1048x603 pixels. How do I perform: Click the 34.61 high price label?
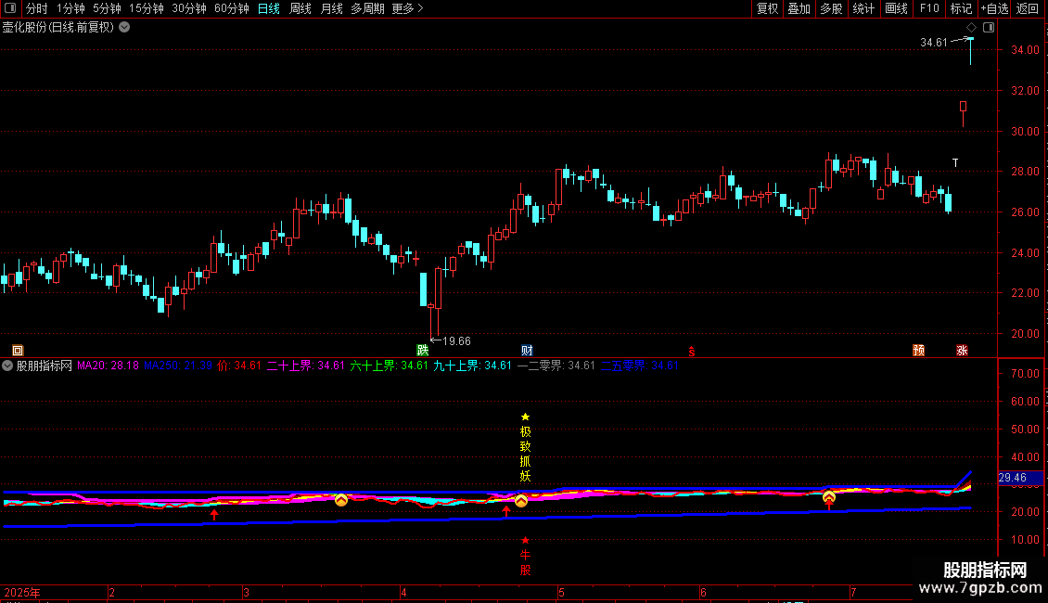coord(934,43)
